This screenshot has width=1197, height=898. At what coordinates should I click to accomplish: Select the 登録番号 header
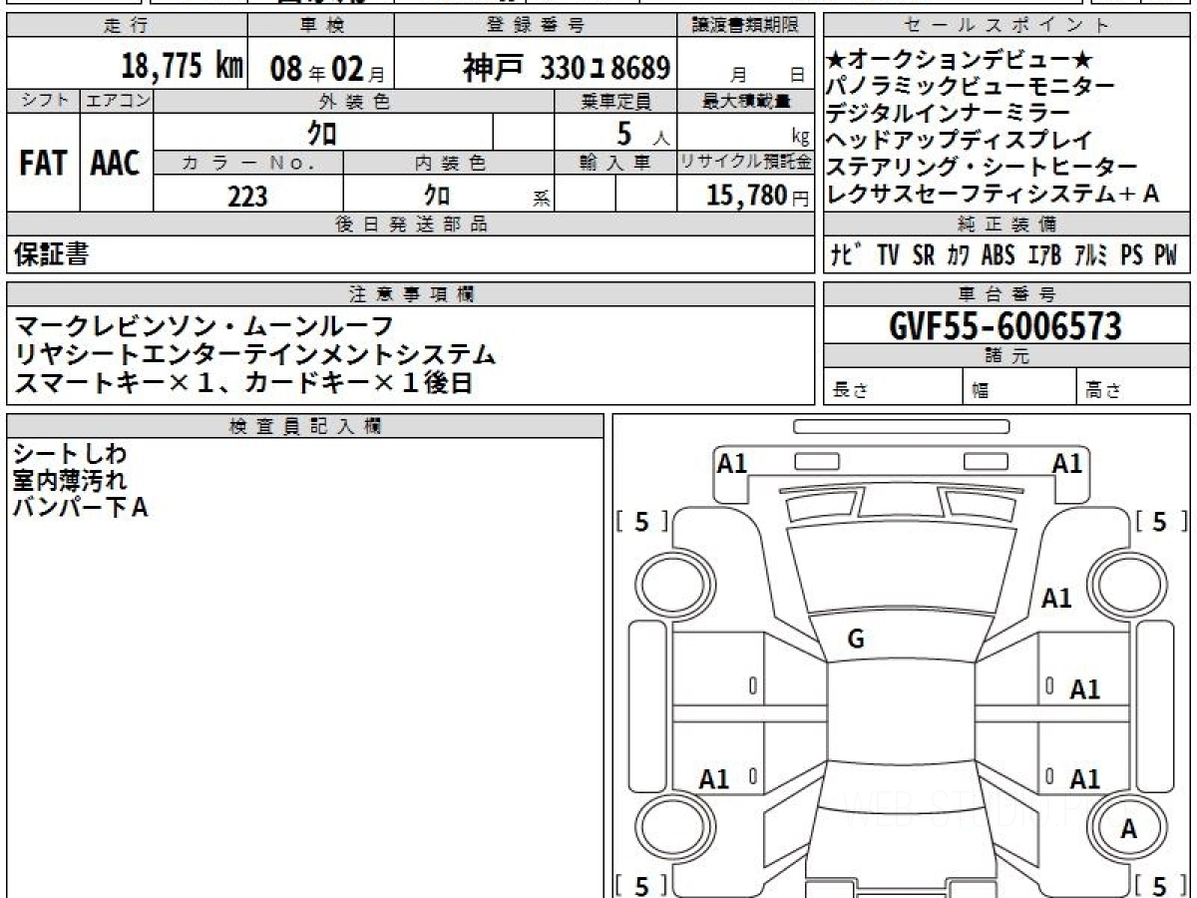(536, 26)
